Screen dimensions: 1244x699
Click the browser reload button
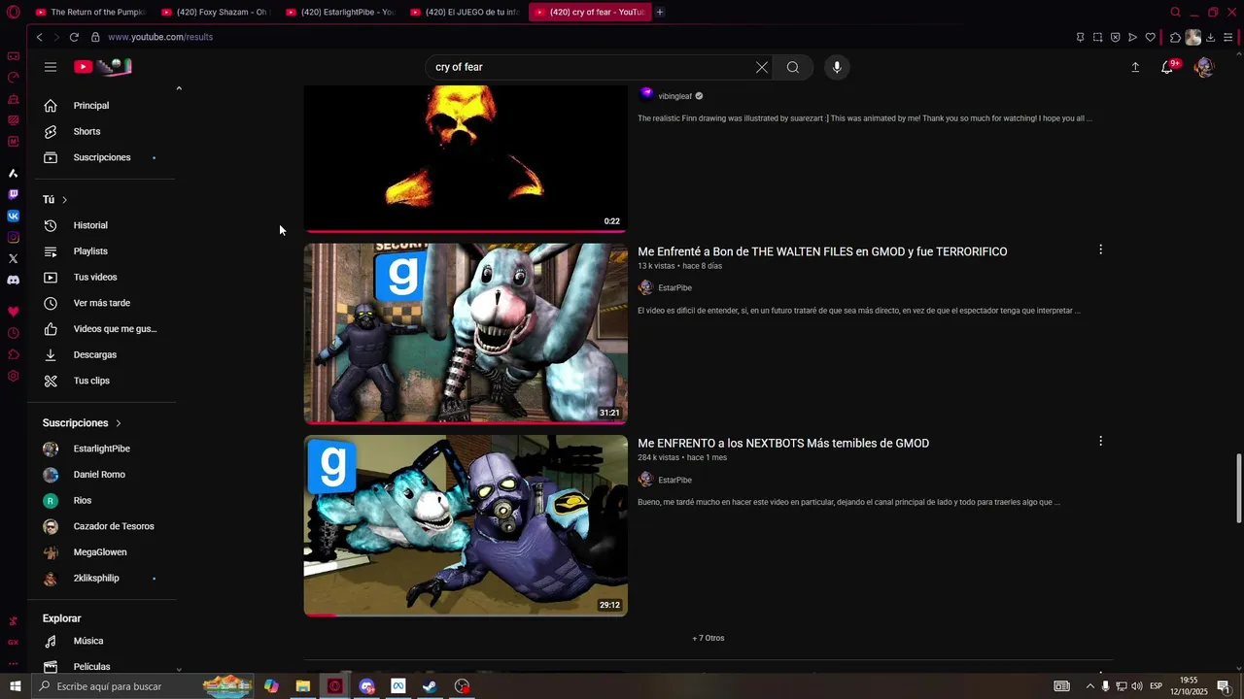click(74, 37)
